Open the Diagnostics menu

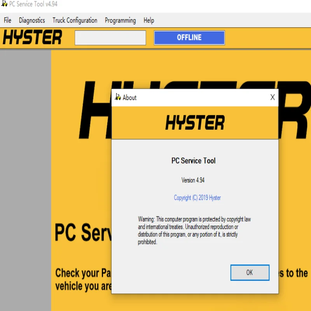(32, 20)
